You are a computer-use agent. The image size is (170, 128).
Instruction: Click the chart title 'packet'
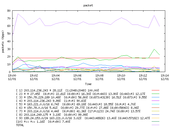[88, 5]
